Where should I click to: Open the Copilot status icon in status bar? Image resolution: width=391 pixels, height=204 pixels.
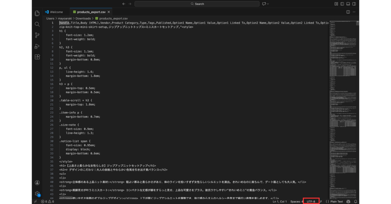pos(348,201)
